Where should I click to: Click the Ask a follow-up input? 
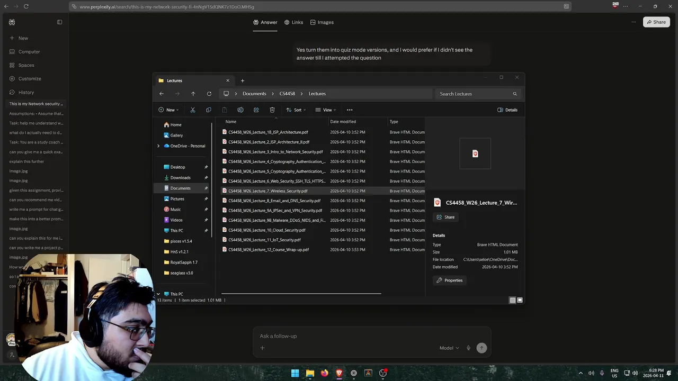pos(371,336)
